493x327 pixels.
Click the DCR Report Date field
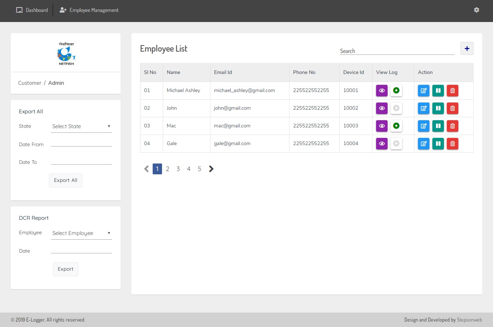click(82, 249)
